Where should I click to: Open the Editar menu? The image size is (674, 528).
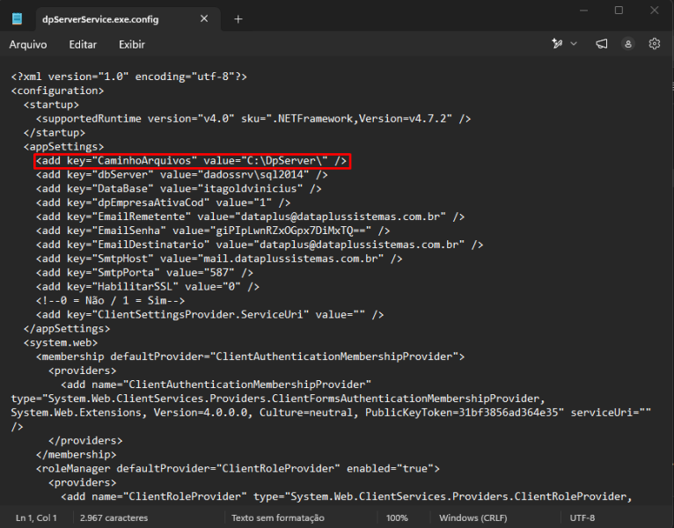point(83,44)
